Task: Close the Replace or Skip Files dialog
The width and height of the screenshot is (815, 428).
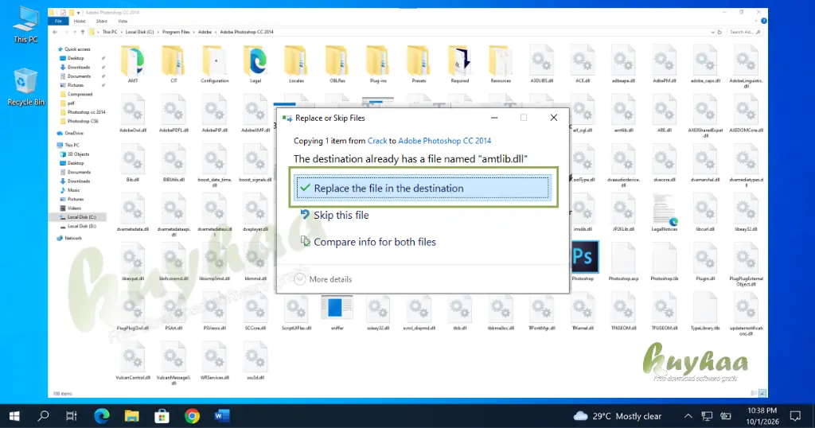Action: 554,118
